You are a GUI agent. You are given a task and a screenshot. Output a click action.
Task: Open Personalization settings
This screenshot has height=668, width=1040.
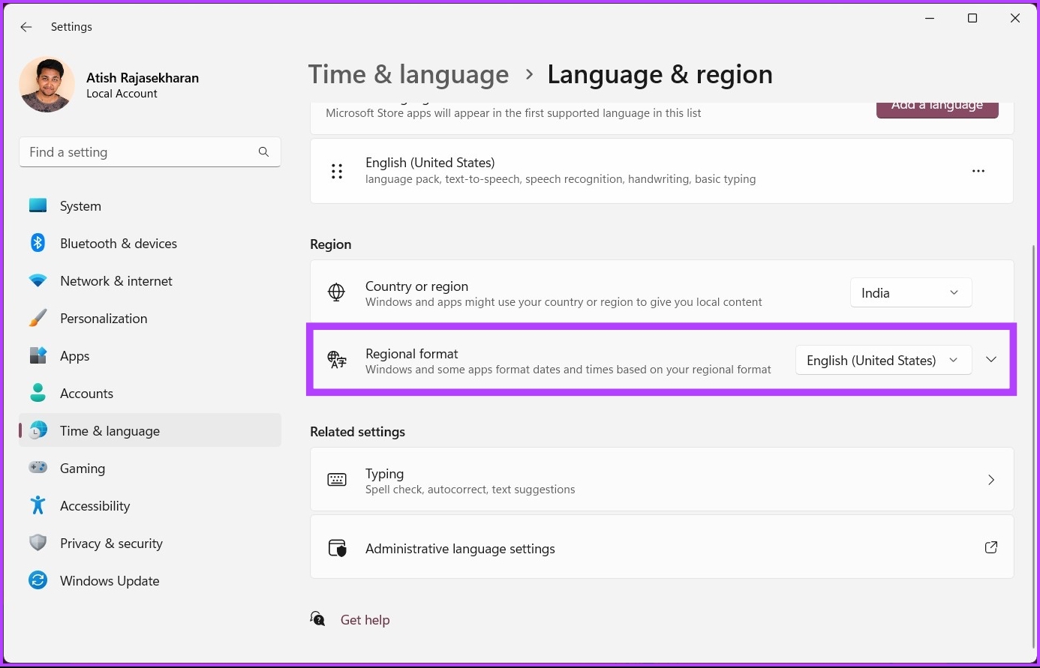pyautogui.click(x=104, y=318)
